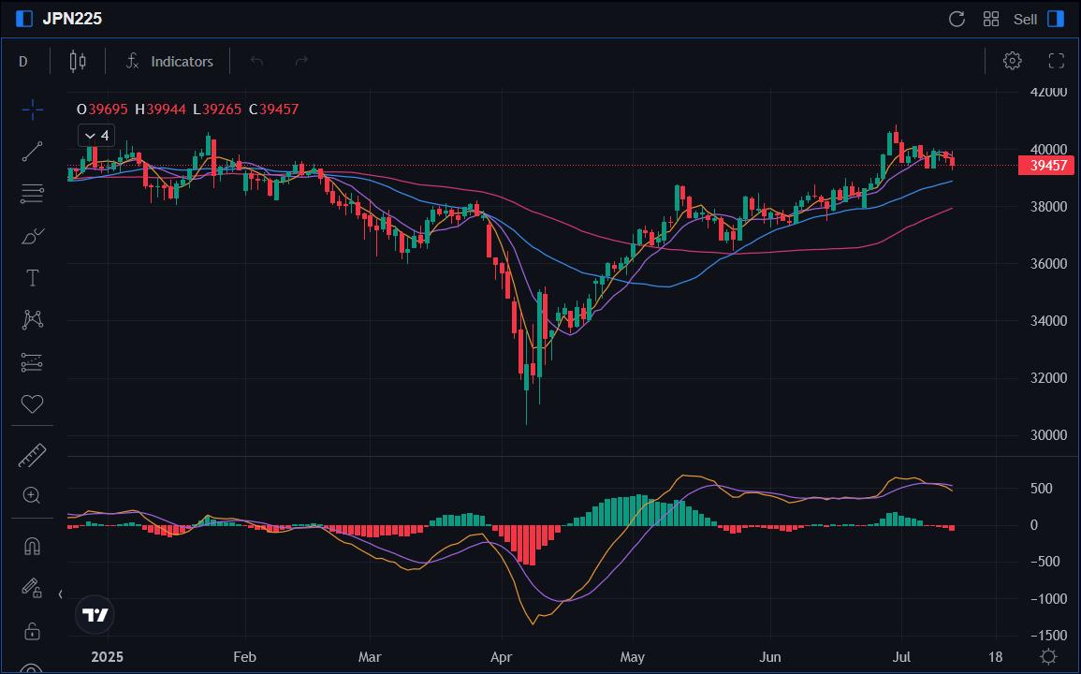The height and width of the screenshot is (674, 1081).
Task: Open chart settings with the gear icon
Action: [x=1012, y=61]
